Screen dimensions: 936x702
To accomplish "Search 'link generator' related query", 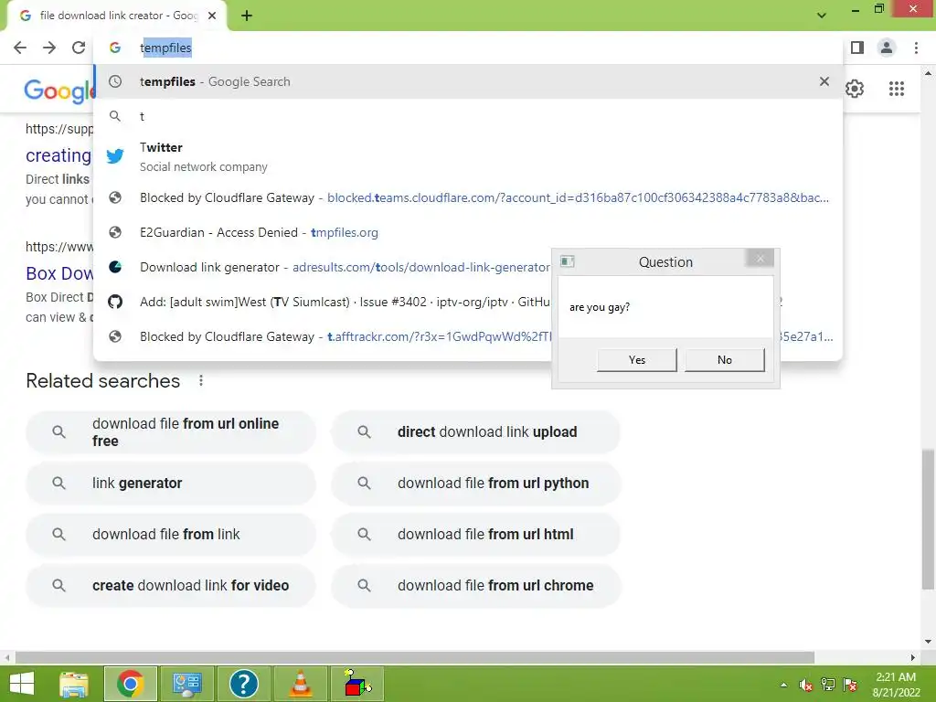I will point(171,483).
